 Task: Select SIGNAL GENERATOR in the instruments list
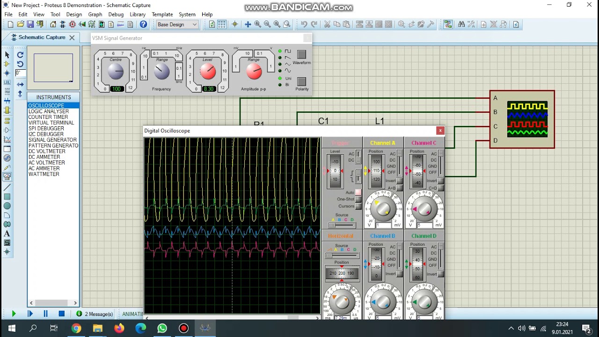click(x=53, y=140)
